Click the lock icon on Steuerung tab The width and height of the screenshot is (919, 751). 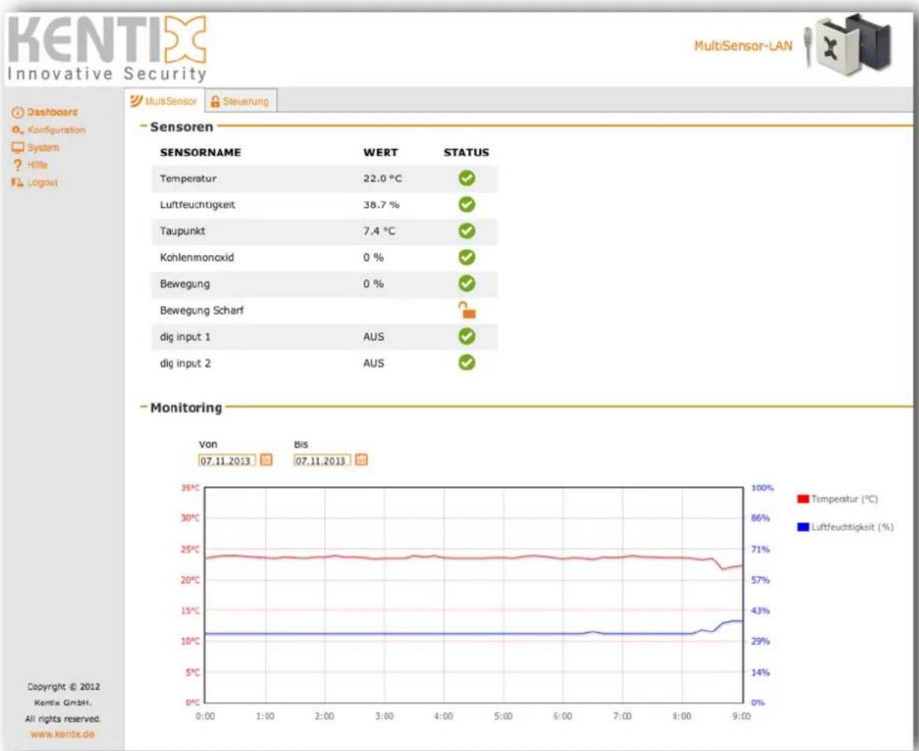click(x=215, y=101)
